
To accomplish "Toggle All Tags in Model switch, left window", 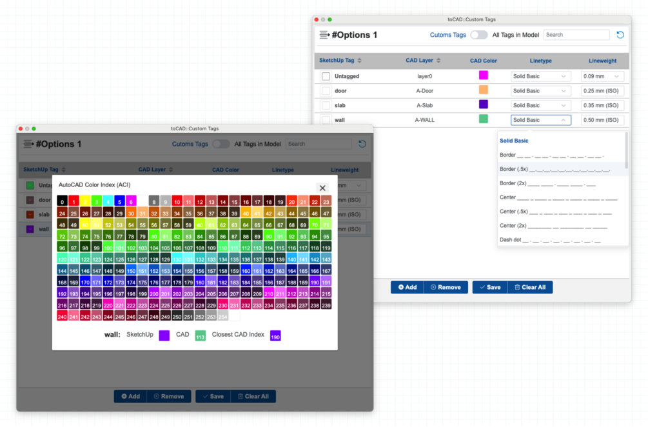I will pos(221,144).
